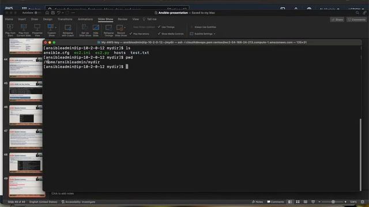Click the Tell me search box
The width and height of the screenshot is (369, 207).
[150, 19]
